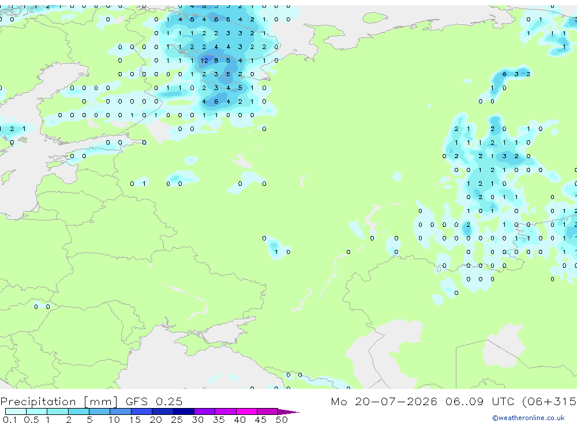
Task: Click legend scale label "20"
Action: [156, 420]
